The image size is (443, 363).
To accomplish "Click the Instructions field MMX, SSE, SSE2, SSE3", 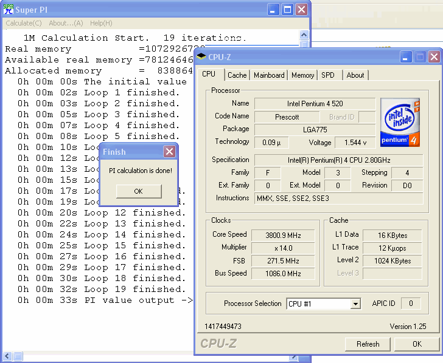I will tap(339, 198).
